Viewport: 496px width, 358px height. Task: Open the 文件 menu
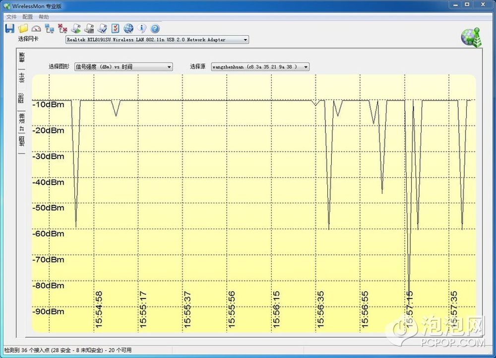click(11, 17)
